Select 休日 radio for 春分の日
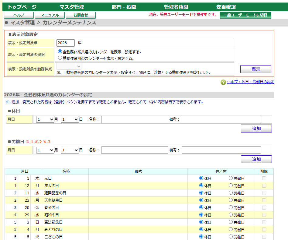288x240 pixels. [201, 207]
